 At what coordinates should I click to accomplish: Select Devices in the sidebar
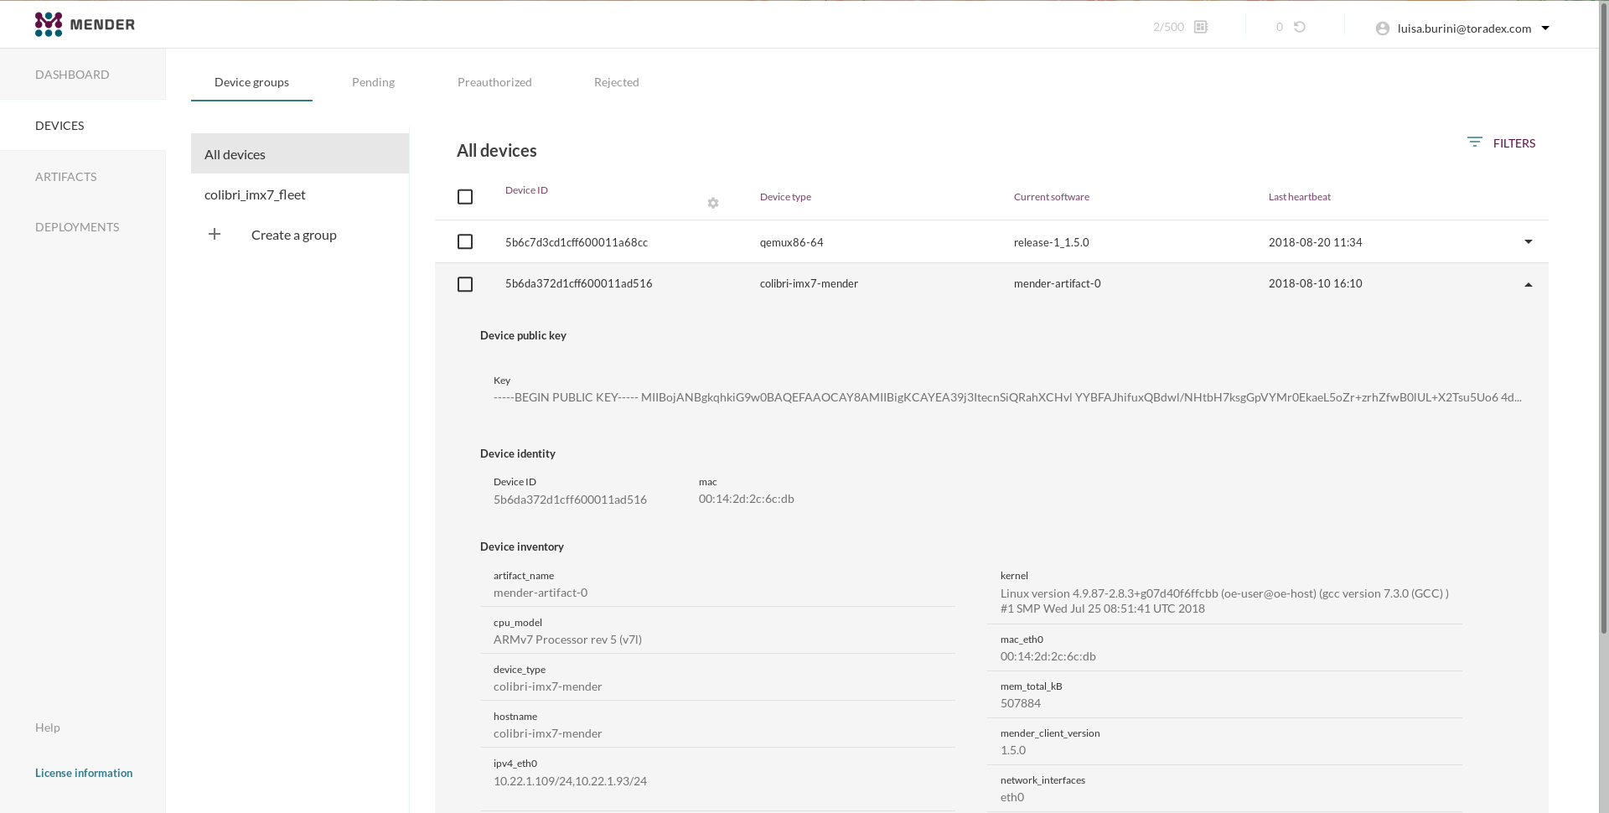(59, 126)
